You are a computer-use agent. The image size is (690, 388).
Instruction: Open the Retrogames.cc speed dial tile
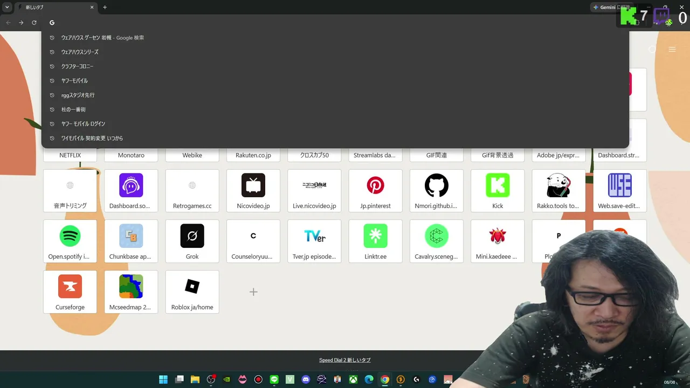coord(192,191)
